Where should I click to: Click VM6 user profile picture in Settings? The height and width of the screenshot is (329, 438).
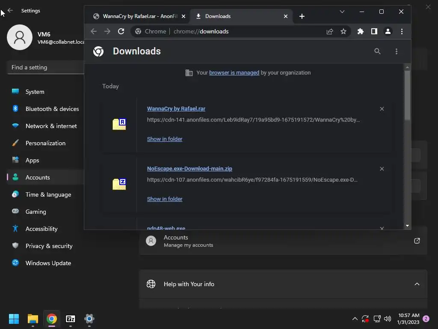pos(20,37)
